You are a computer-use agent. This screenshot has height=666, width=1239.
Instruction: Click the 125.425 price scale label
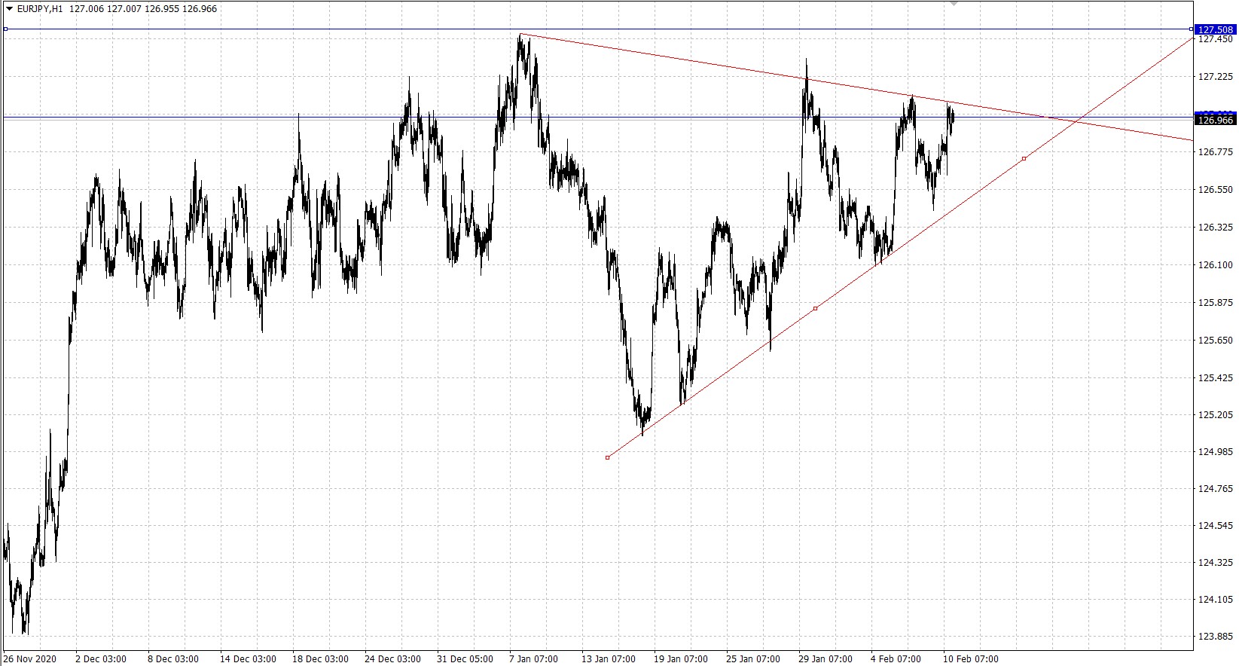[x=1216, y=378]
